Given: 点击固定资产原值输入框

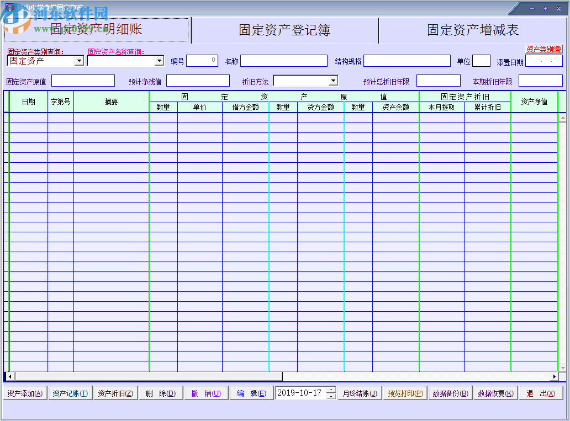Looking at the screenshot, I should (82, 80).
